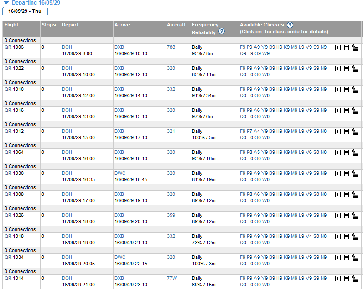The image size is (363, 290).
Task: Open details list icon for QR 1018
Action: tap(347, 236)
